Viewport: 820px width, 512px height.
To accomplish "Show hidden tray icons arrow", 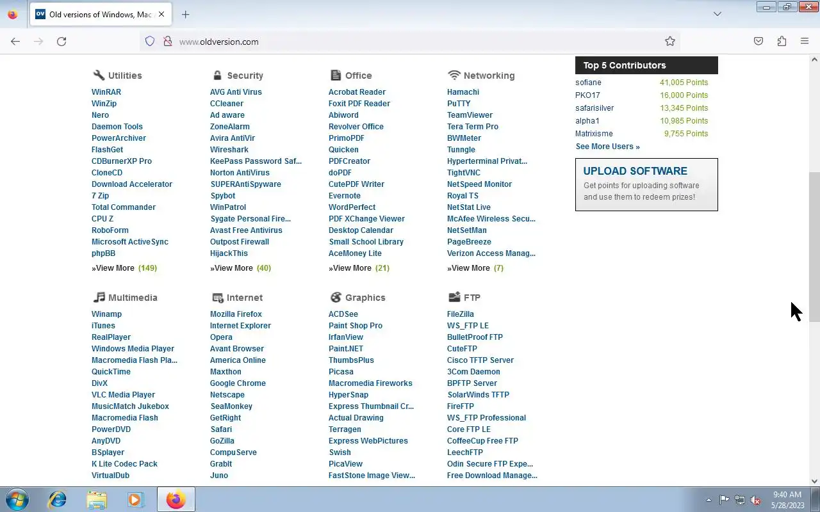I will pos(709,500).
